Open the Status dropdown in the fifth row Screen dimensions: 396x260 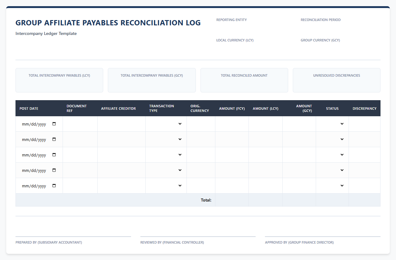click(332, 185)
